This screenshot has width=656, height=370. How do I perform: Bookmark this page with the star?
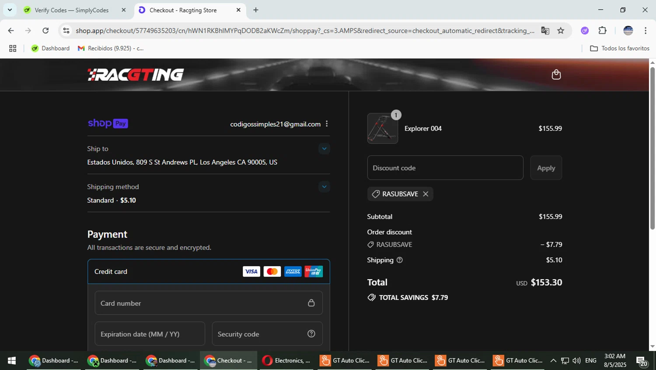click(x=561, y=31)
